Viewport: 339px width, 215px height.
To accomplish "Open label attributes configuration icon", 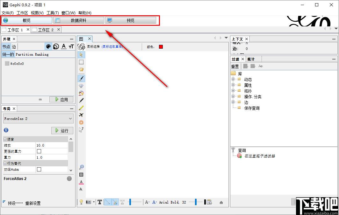I will pyautogui.click(x=209, y=202).
